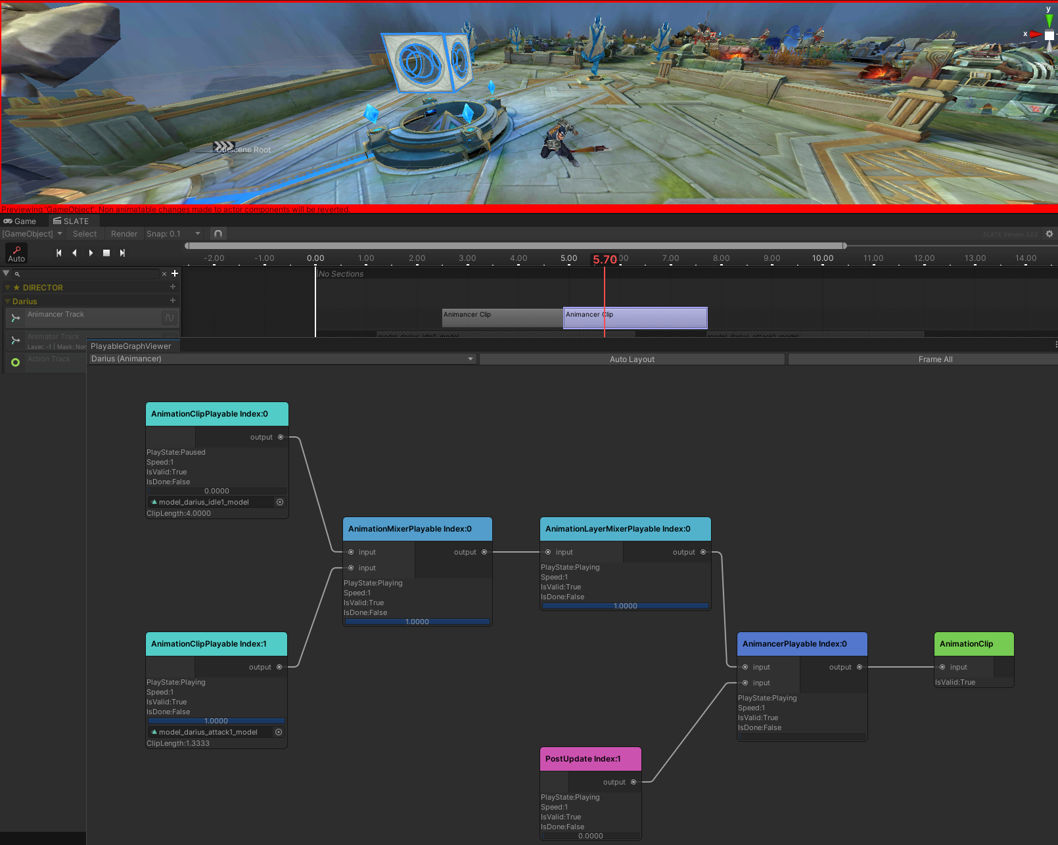This screenshot has height=845, width=1058.
Task: Click the output port of AnimationClipPlayable Index:0
Action: coord(281,437)
